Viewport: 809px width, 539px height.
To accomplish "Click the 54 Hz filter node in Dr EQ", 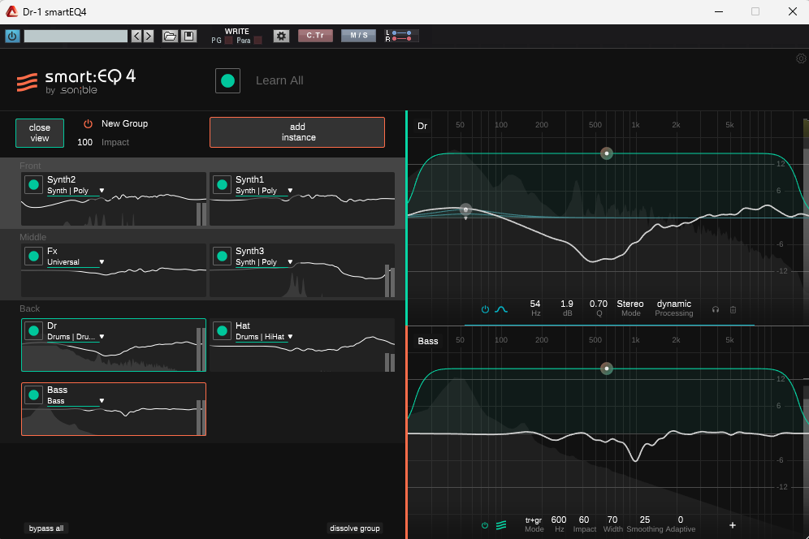I will pos(466,210).
